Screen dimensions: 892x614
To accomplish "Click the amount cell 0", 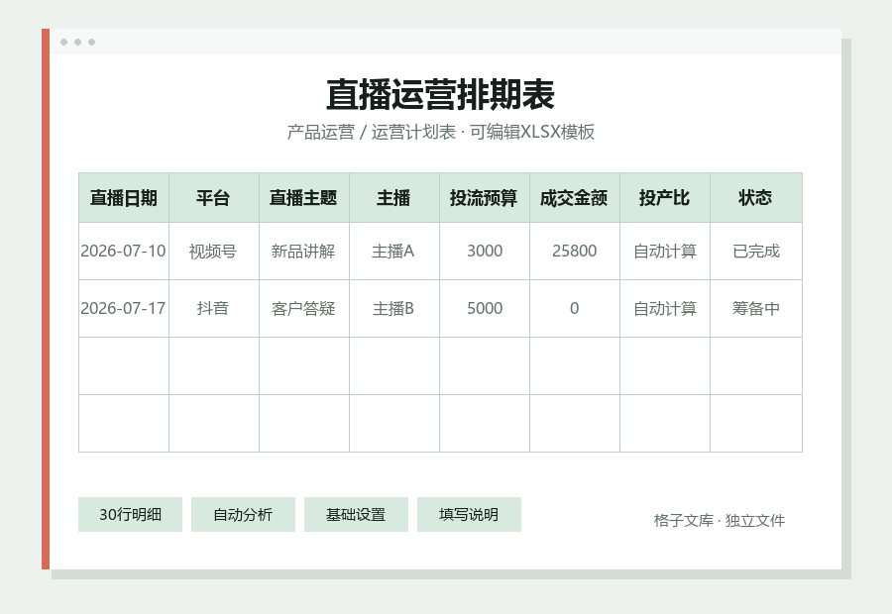I will click(575, 309).
